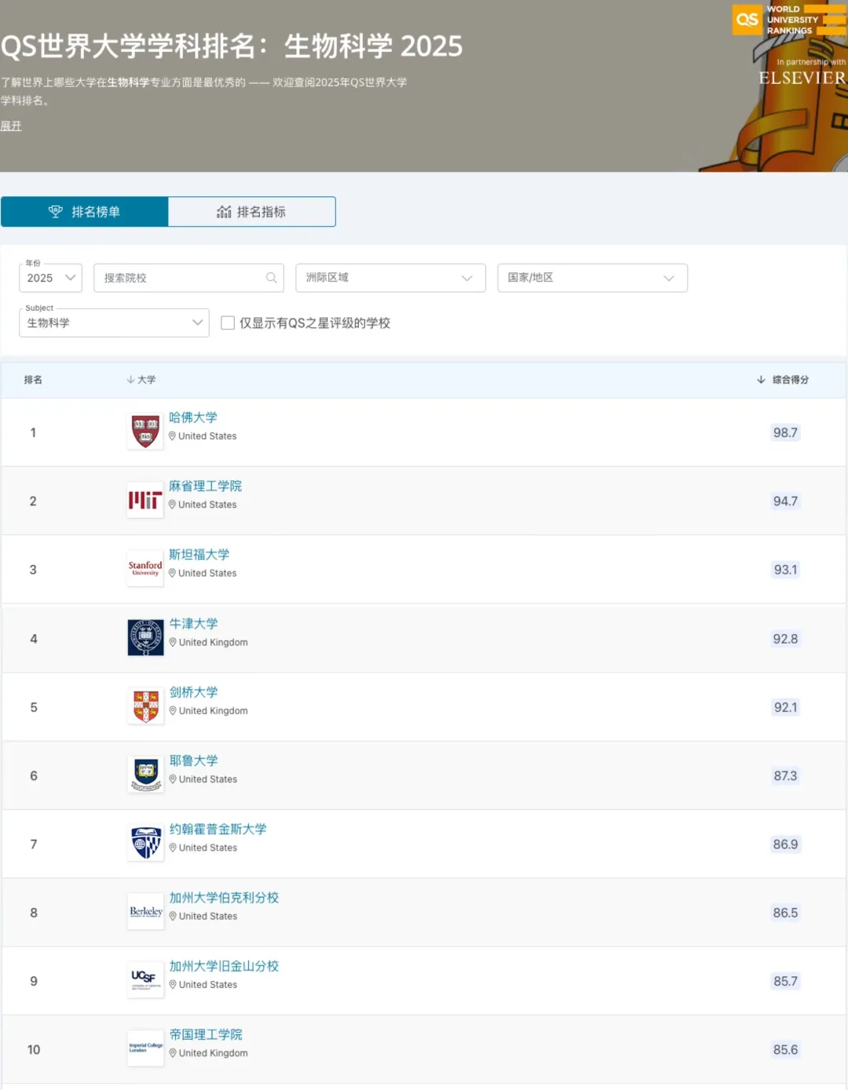
Task: Click the search magnifier icon in 搜索院校
Action: click(x=272, y=278)
